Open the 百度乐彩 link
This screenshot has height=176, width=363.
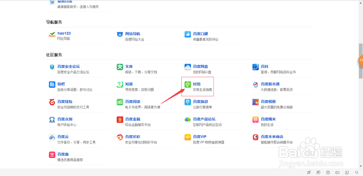pyautogui.click(x=132, y=137)
